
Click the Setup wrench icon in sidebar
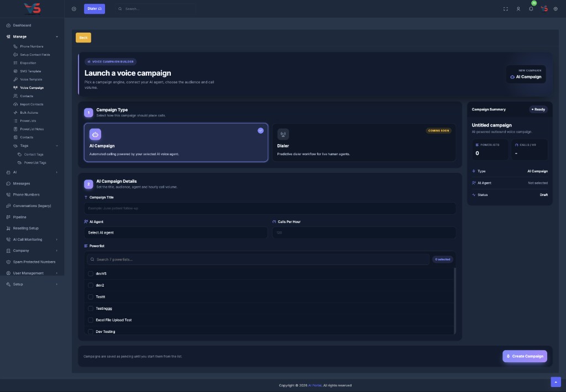8,284
